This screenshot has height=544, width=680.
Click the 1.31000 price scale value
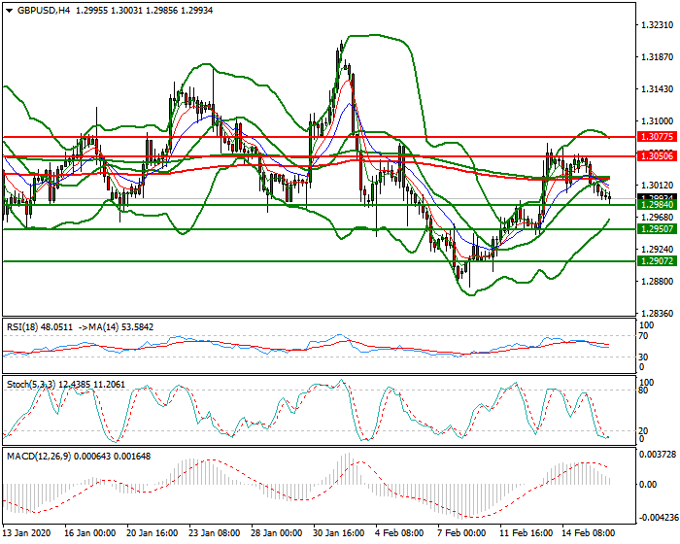click(x=657, y=121)
